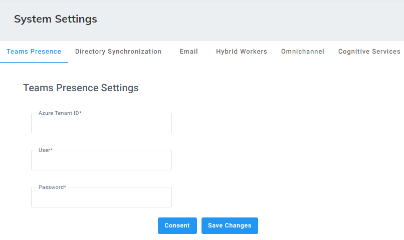The width and height of the screenshot is (404, 240).
Task: Click the asterisk after Azure Tenant ID
Action: [80, 113]
